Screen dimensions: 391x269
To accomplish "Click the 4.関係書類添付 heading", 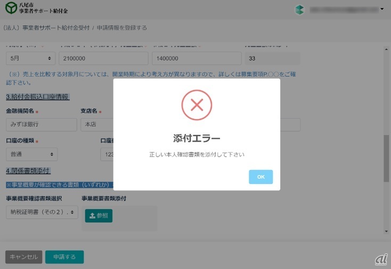I will point(28,171).
